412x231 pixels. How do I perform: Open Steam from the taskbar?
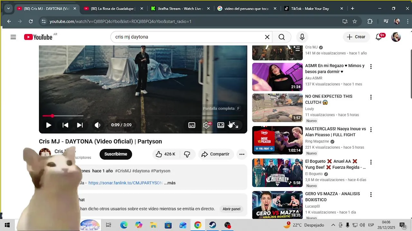coord(212,225)
